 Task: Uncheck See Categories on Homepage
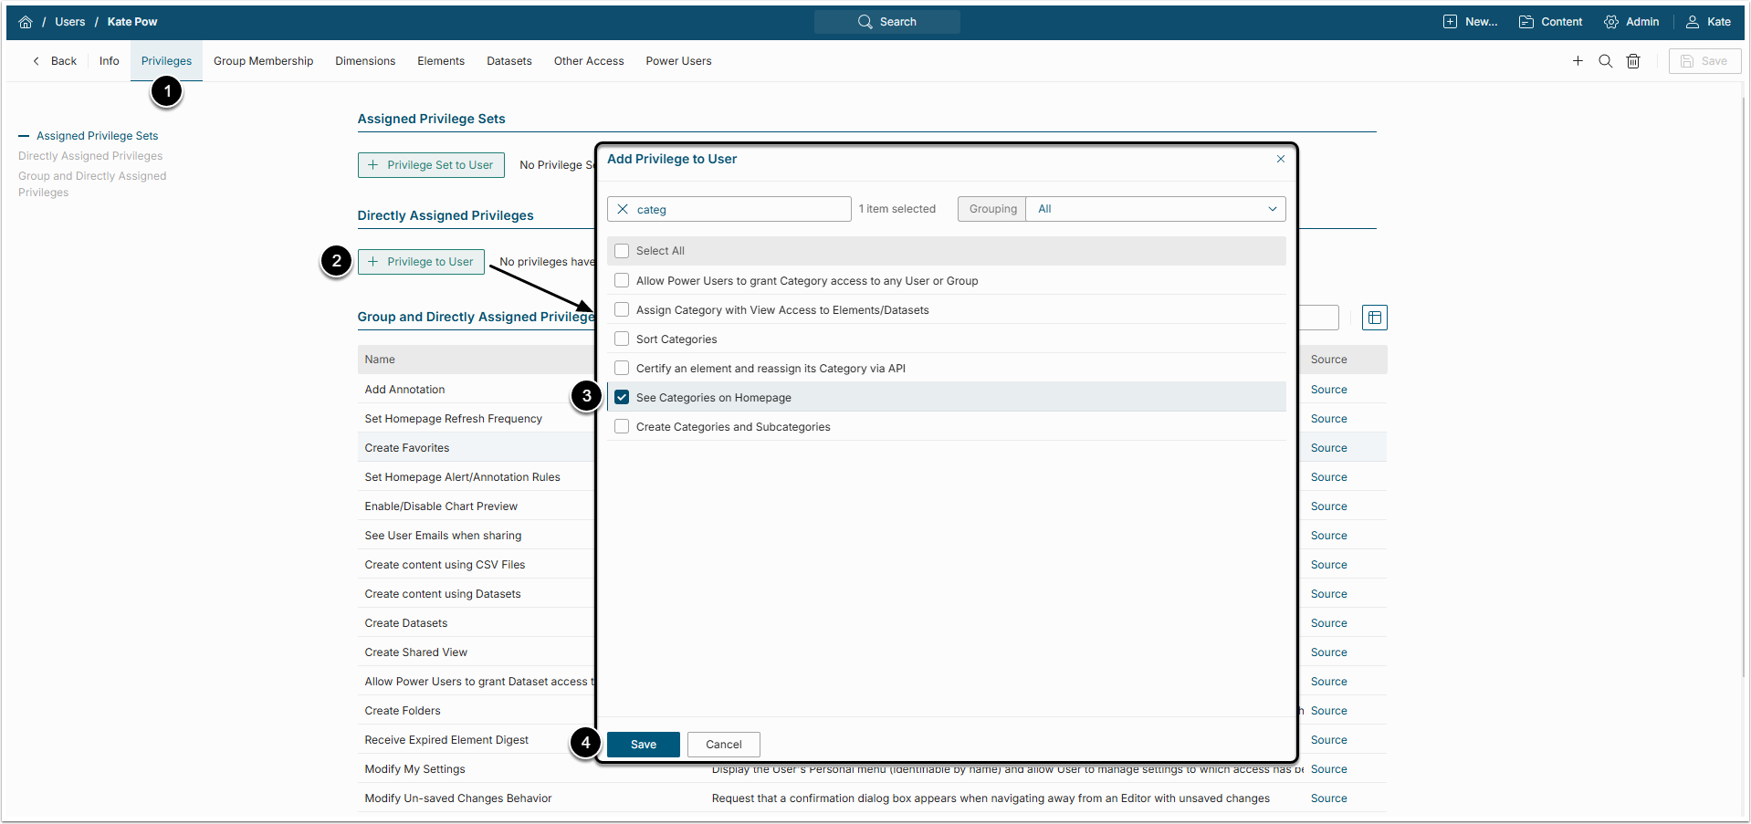tap(622, 398)
